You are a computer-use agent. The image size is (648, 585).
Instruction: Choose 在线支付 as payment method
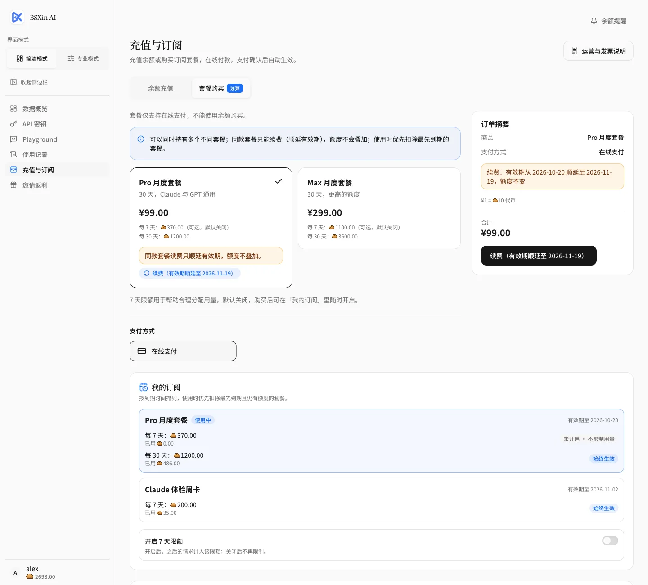pos(183,351)
